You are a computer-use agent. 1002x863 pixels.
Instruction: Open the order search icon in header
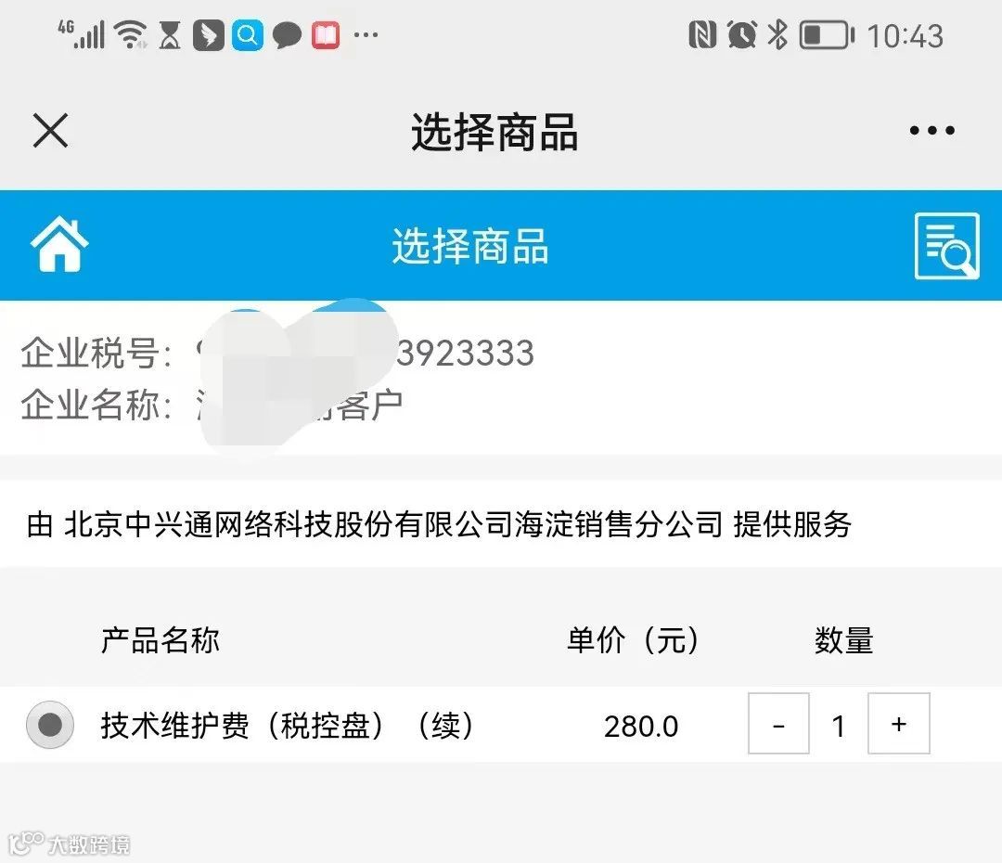click(947, 246)
